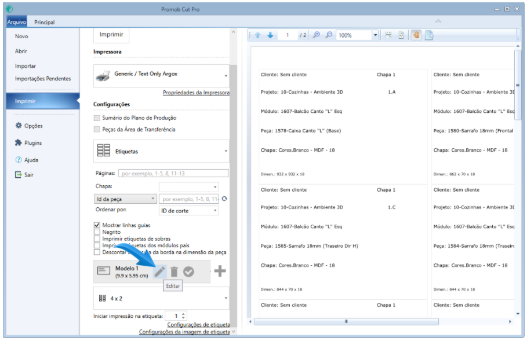This screenshot has height=341, width=527.
Task: Toggle Descontar borda na dimensão da peça checkbox
Action: click(97, 252)
